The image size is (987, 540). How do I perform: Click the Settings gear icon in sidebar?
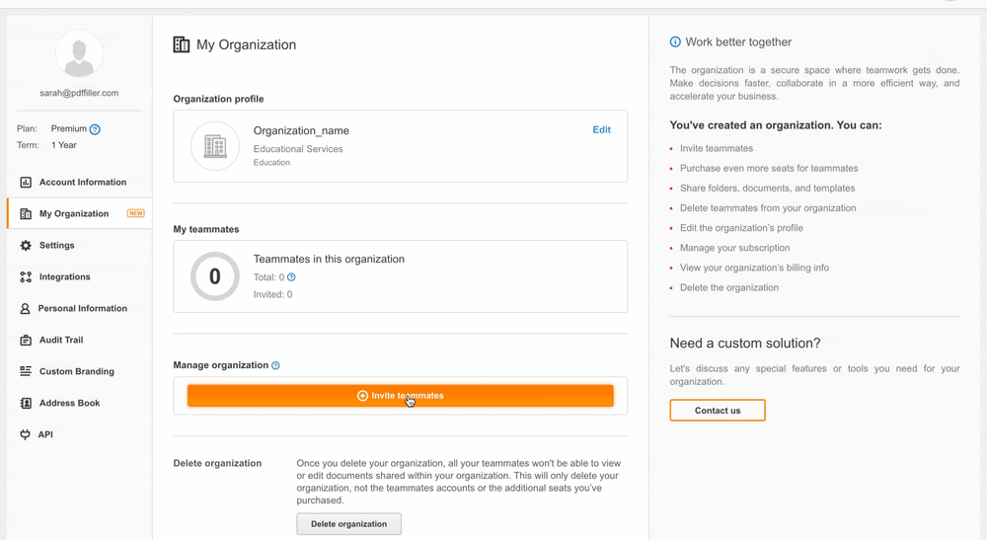[x=26, y=246]
